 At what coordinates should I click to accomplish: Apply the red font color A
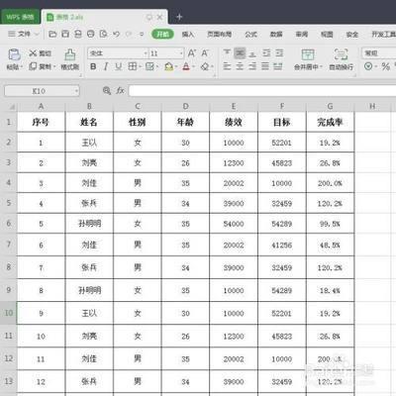(x=186, y=66)
